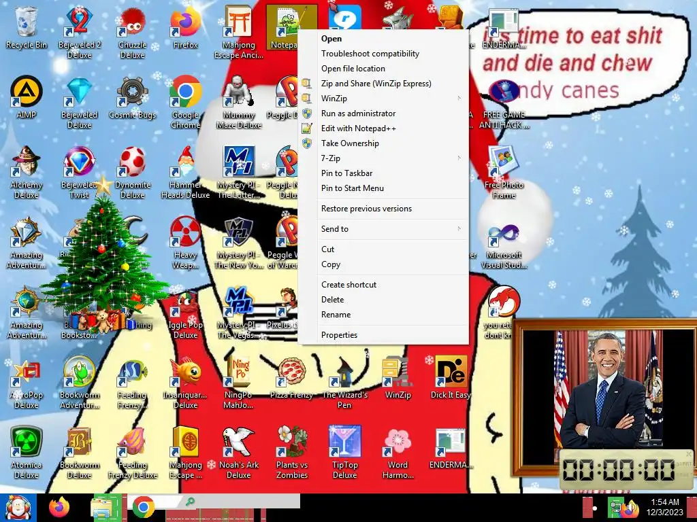Click the Bookworm Adventures icon
Screen dimensions: 697x522
point(79,383)
